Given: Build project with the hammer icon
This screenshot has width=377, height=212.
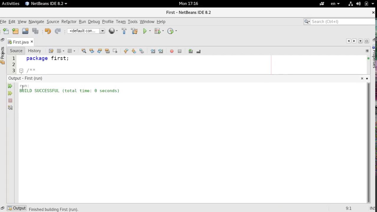Looking at the screenshot, I should point(124,31).
